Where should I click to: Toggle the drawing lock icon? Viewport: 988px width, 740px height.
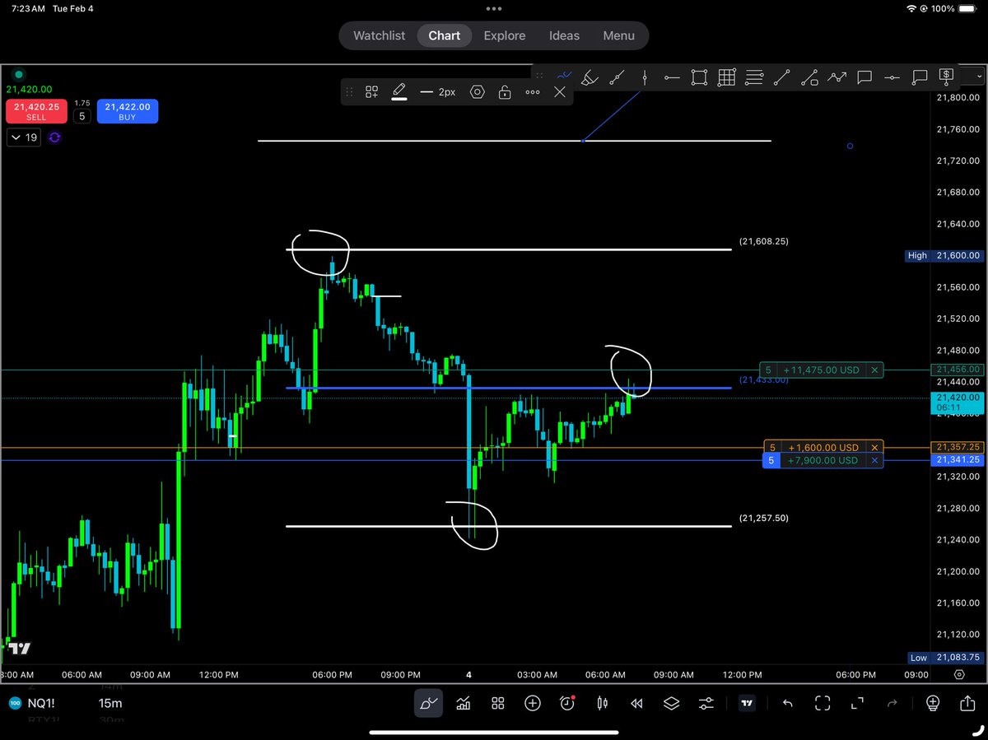[x=505, y=92]
